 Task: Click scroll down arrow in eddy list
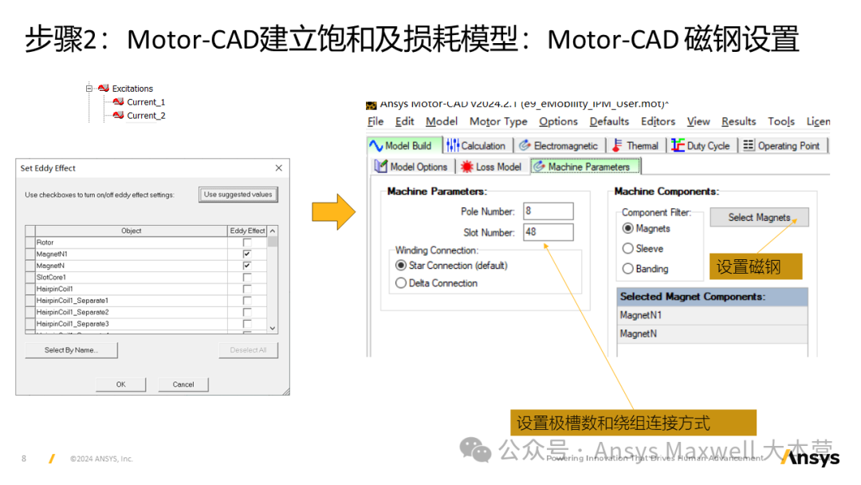tap(273, 328)
